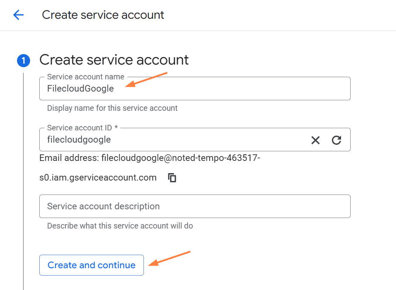Click the 'Service account name' floating label
The image size is (396, 290).
tap(85, 77)
